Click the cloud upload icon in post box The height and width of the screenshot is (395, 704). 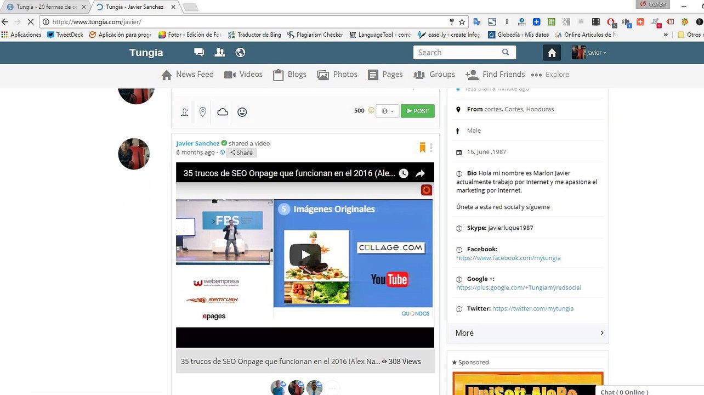coord(223,112)
